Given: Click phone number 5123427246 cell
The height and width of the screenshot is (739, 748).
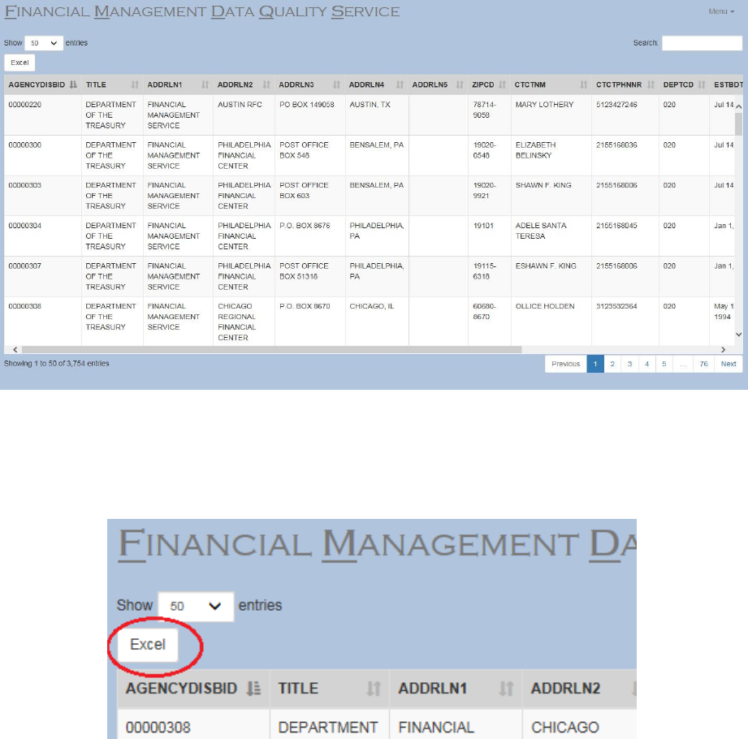Looking at the screenshot, I should [x=625, y=115].
